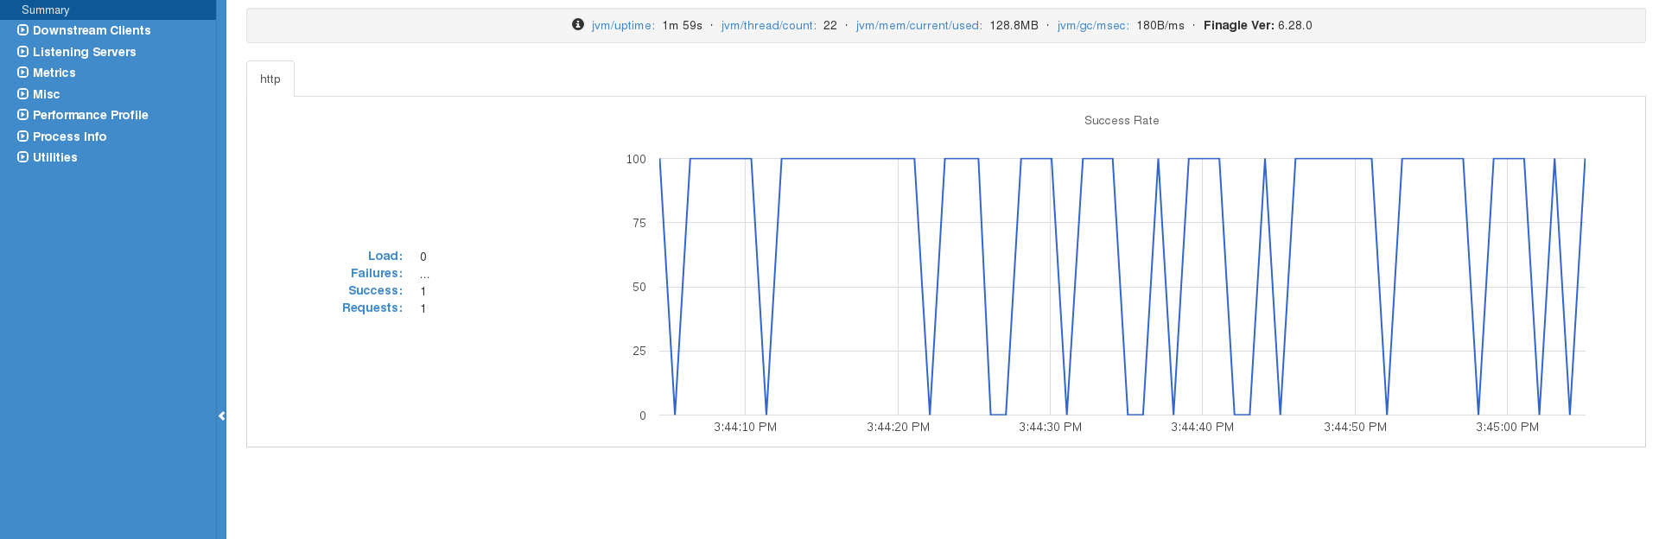Expand Downstream Clients arrow icon
The width and height of the screenshot is (1659, 539).
(23, 30)
